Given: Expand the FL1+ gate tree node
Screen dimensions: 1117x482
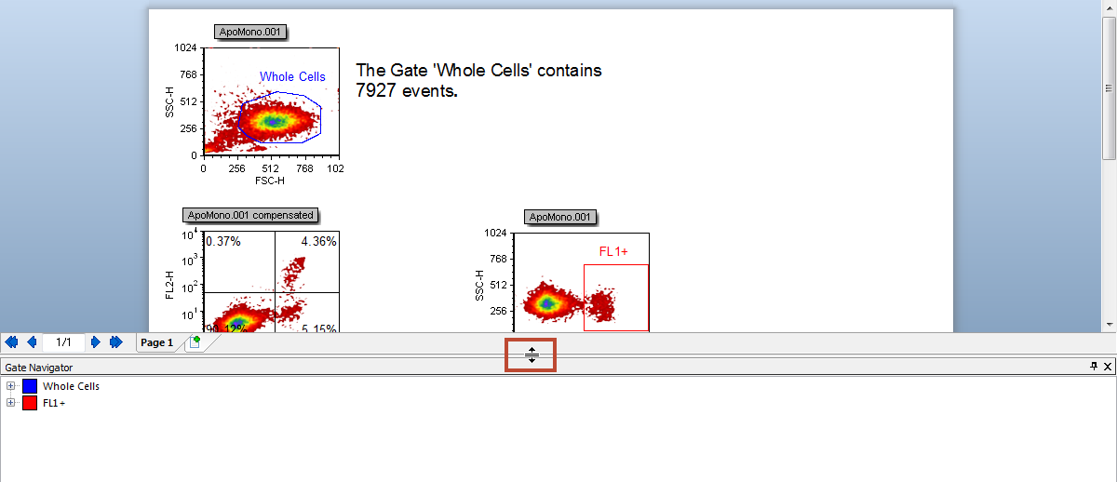Looking at the screenshot, I should 11,403.
